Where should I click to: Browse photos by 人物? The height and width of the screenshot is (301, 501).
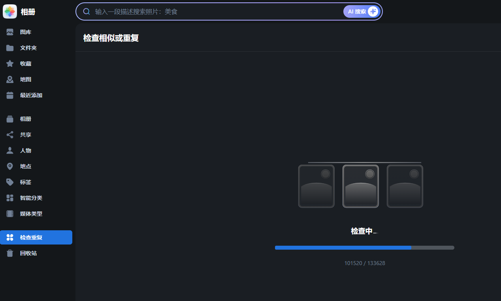tap(36, 150)
